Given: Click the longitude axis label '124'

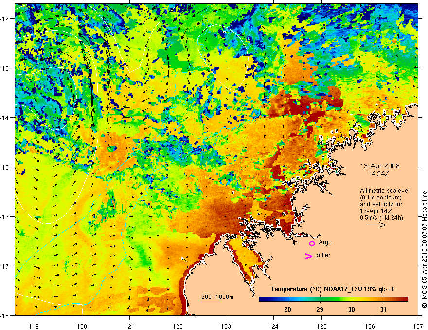Looking at the screenshot, I should (274, 327).
